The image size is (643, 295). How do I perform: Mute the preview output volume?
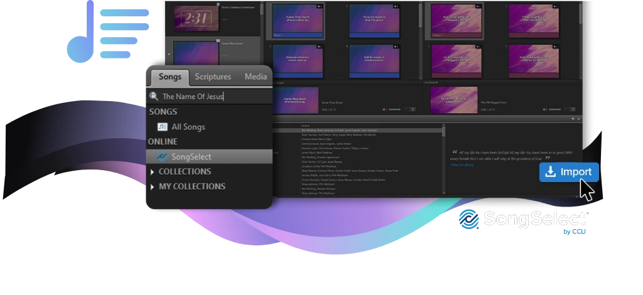point(386,109)
